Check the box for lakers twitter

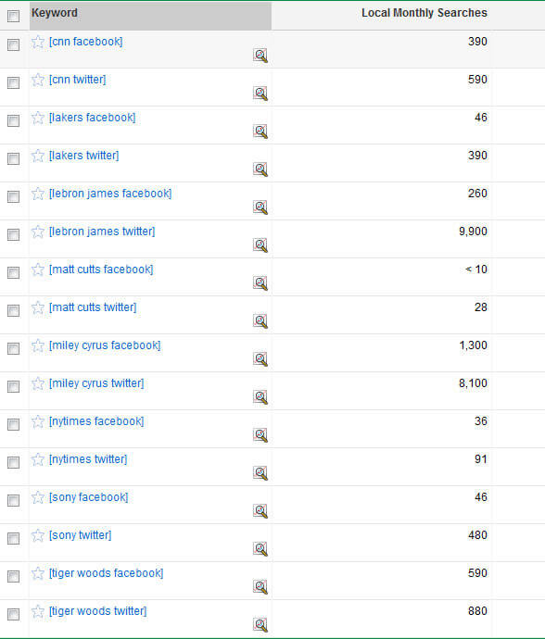point(14,158)
